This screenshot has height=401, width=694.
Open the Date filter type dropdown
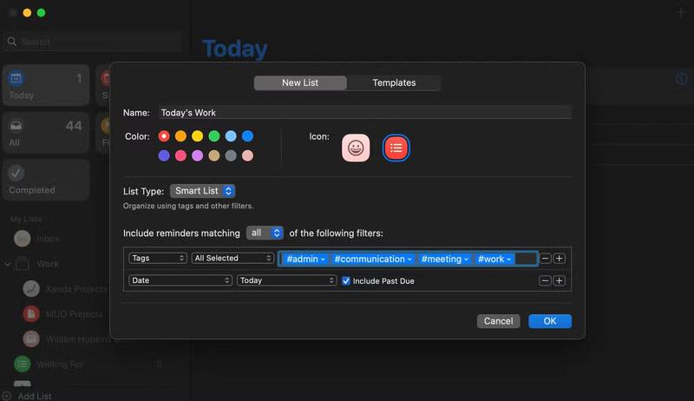[x=180, y=280]
